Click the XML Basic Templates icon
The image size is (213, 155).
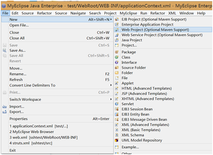pos(117,130)
